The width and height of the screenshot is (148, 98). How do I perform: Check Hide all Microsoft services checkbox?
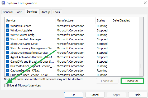click(x=6, y=85)
